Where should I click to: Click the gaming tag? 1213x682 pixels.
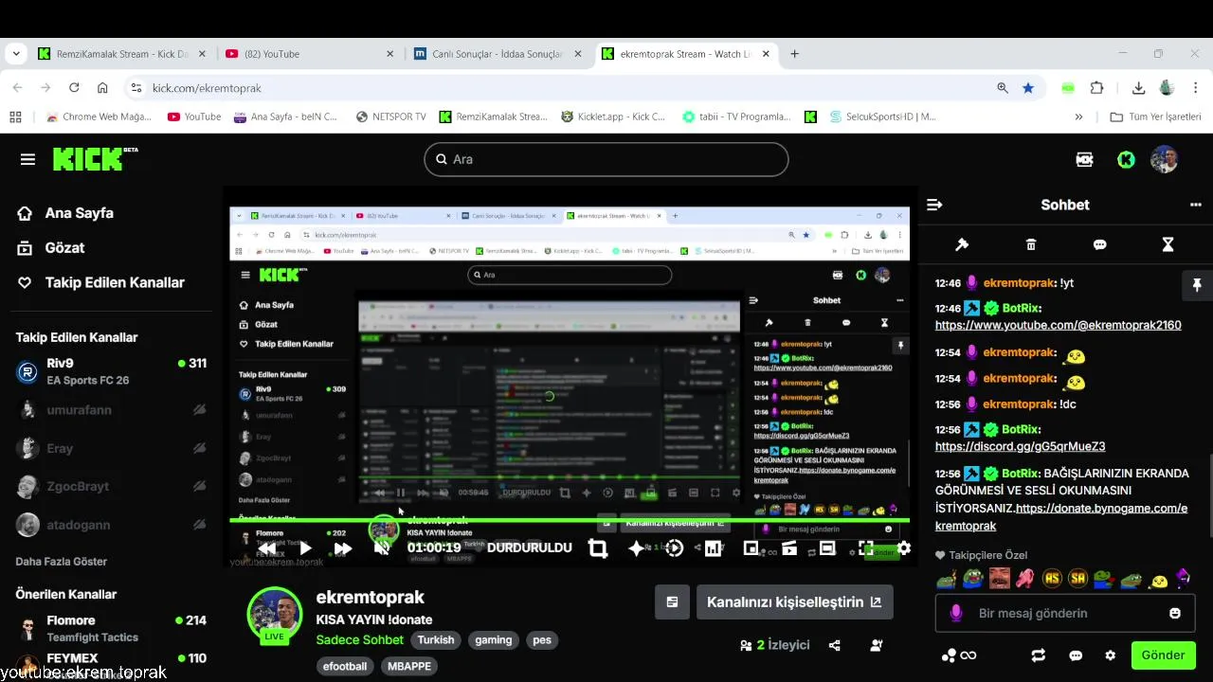point(494,640)
